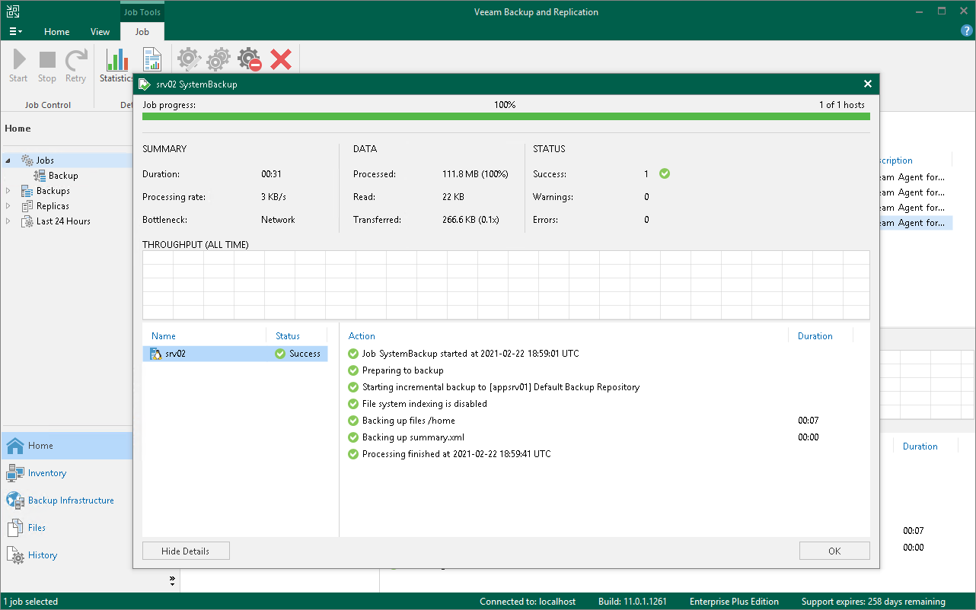Screen dimensions: 976x610
Task: Click the Home house icon in navigation pane
Action: point(15,446)
